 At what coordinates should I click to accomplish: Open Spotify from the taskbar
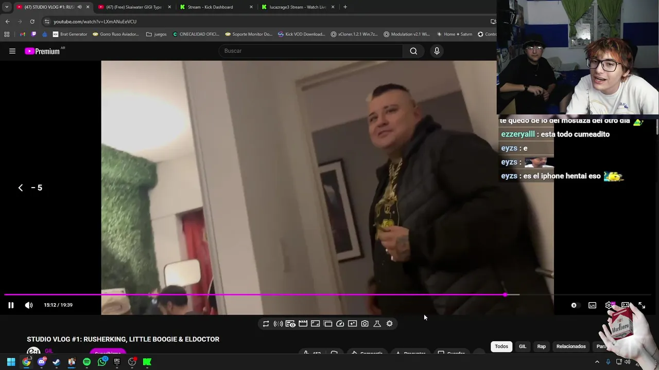pyautogui.click(x=86, y=362)
